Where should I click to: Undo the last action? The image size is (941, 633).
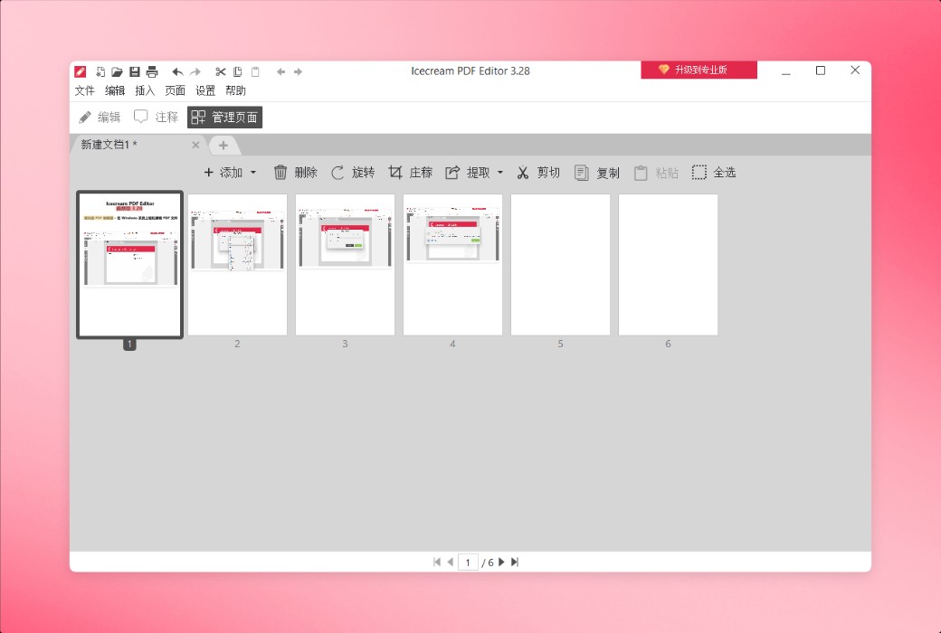pos(177,71)
